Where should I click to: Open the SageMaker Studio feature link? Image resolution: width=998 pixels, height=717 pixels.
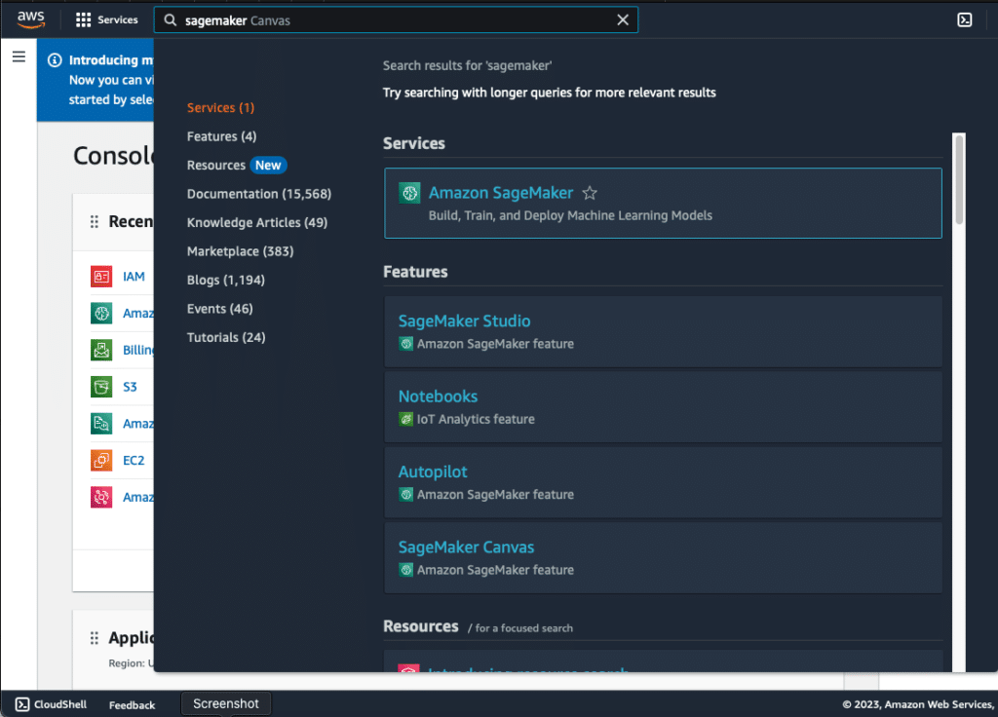465,321
